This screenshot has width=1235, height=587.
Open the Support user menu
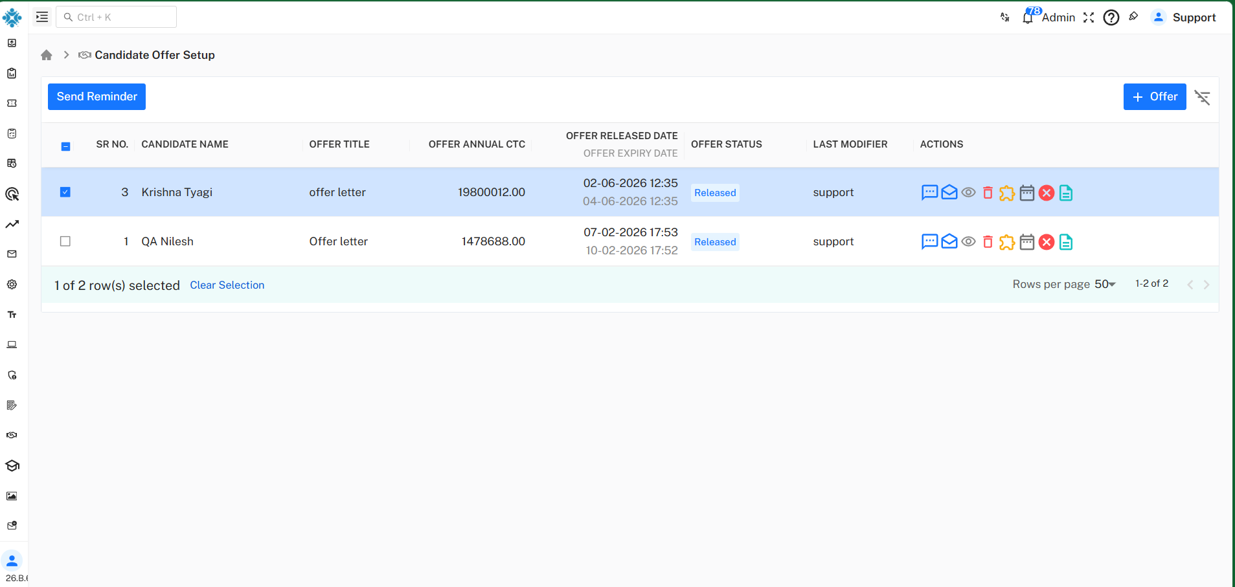pyautogui.click(x=1184, y=17)
